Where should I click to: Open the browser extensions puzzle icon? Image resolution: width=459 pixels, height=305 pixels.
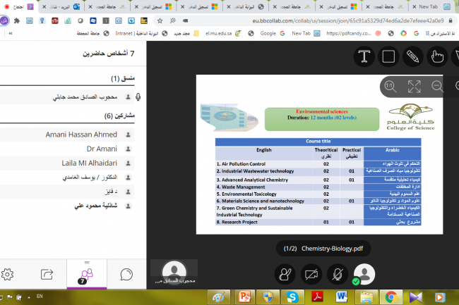click(x=17, y=20)
